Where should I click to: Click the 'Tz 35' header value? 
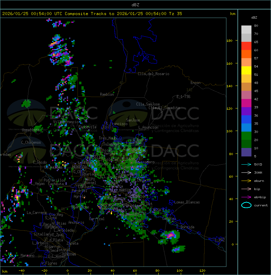click(x=176, y=14)
